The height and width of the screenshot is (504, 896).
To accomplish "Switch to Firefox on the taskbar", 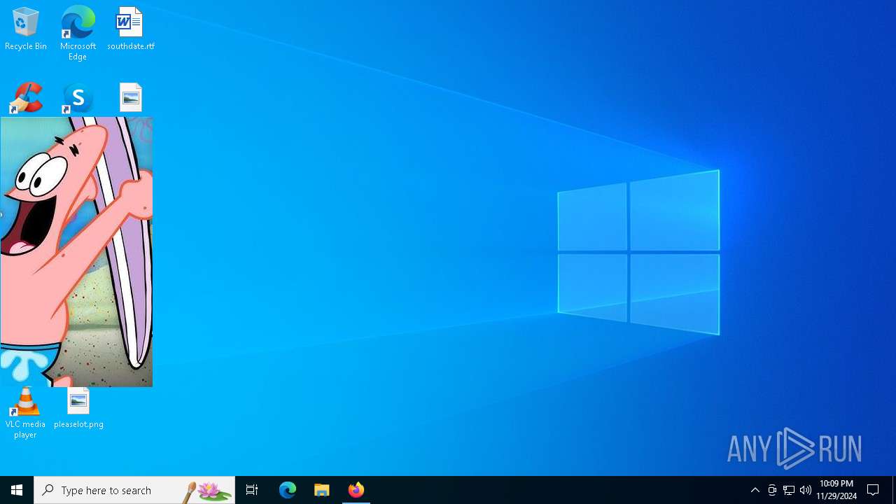I will 356,490.
